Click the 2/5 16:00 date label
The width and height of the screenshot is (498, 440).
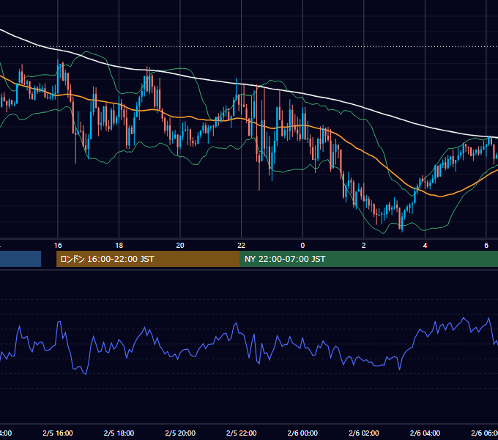click(x=58, y=433)
